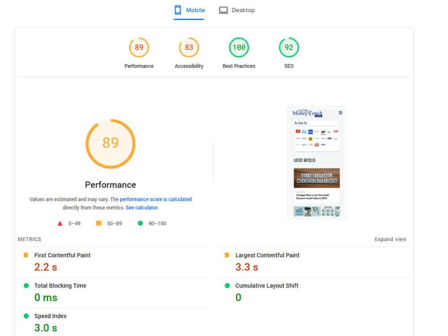Click Expand view in Metrics section
The height and width of the screenshot is (336, 448).
(390, 239)
